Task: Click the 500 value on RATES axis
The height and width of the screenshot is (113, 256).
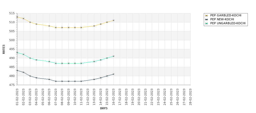Action: tap(12, 40)
